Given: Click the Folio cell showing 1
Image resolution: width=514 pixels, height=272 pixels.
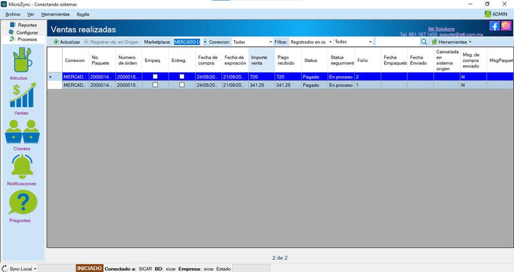Looking at the screenshot, I should (368, 85).
